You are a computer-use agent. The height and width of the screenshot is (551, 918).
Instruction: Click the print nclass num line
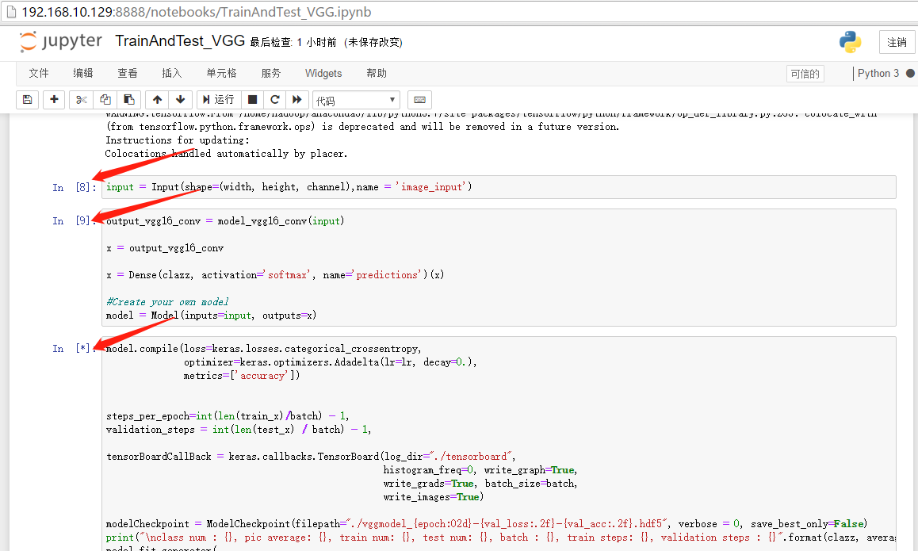(x=500, y=537)
